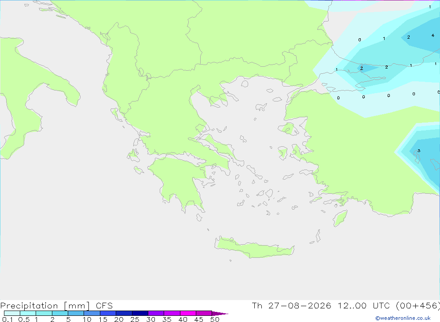The image size is (440, 322).
Task: Click the '20' legend scale label
Action: 119,319
